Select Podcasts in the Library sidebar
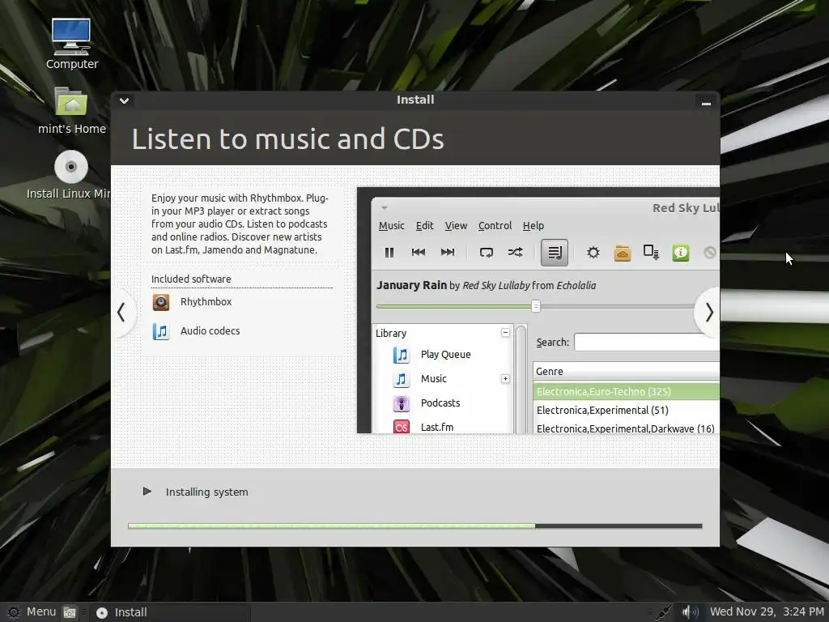The image size is (829, 622). tap(440, 403)
